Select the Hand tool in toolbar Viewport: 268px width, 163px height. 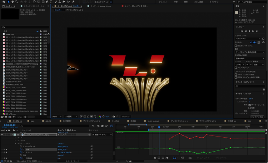click(x=12, y=2)
